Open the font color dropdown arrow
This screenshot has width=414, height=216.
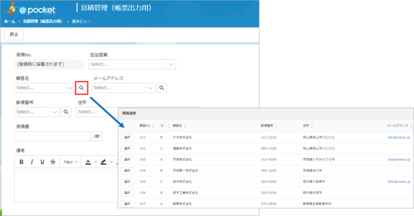coord(96,162)
